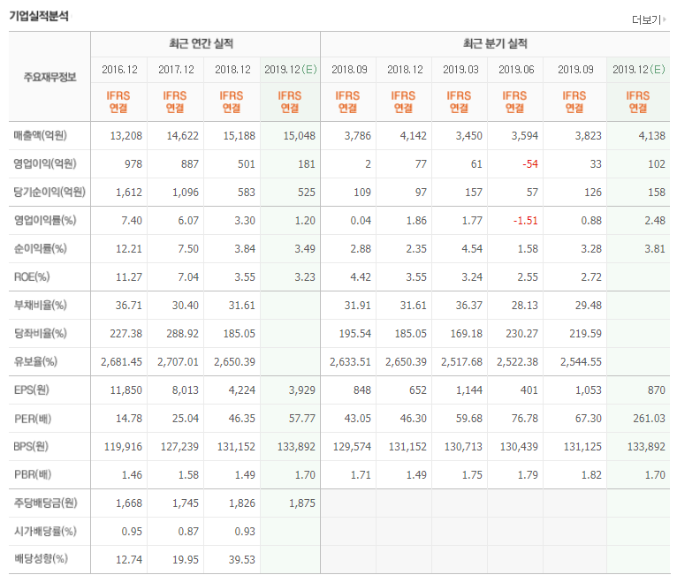Image resolution: width=677 pixels, height=575 pixels.
Task: Click the EPS value 3,929
Action: pos(301,390)
